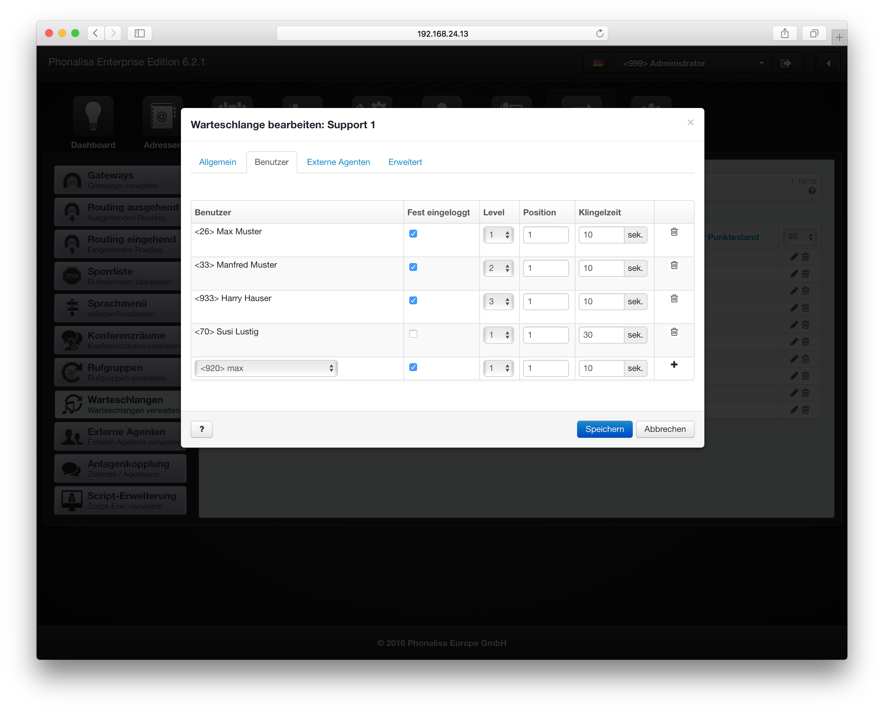The height and width of the screenshot is (712, 884).
Task: Switch to the Allgemein tab
Action: 218,162
